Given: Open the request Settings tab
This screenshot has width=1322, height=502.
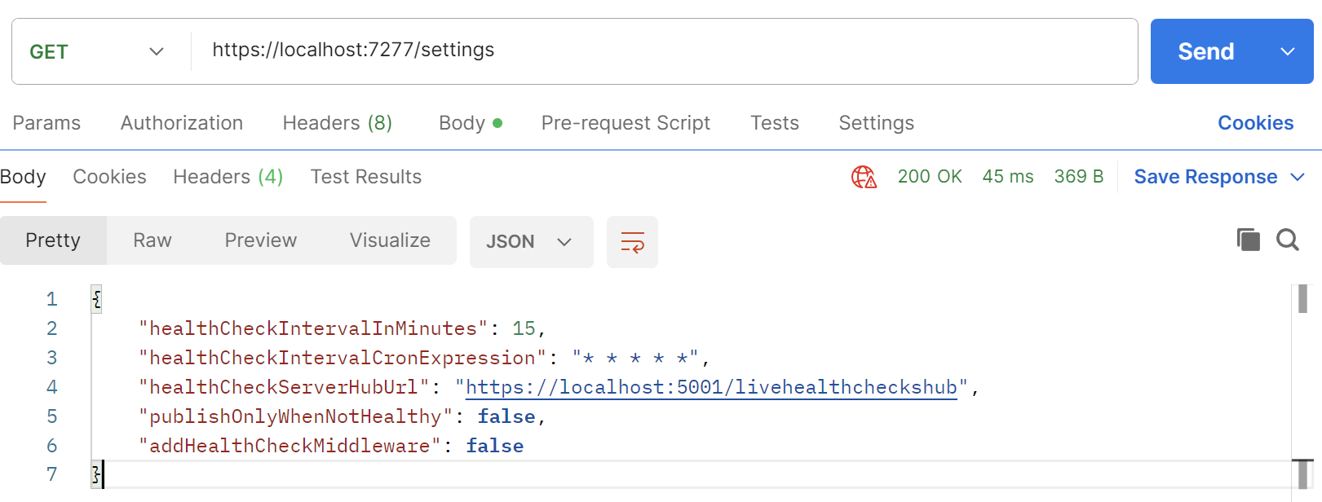Looking at the screenshot, I should (877, 123).
